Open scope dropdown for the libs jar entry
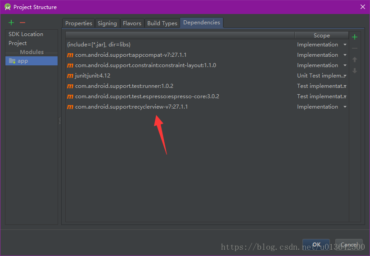The height and width of the screenshot is (256, 370). tap(345, 45)
